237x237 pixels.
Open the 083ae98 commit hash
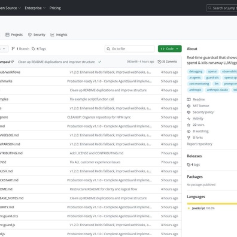[x=132, y=62]
